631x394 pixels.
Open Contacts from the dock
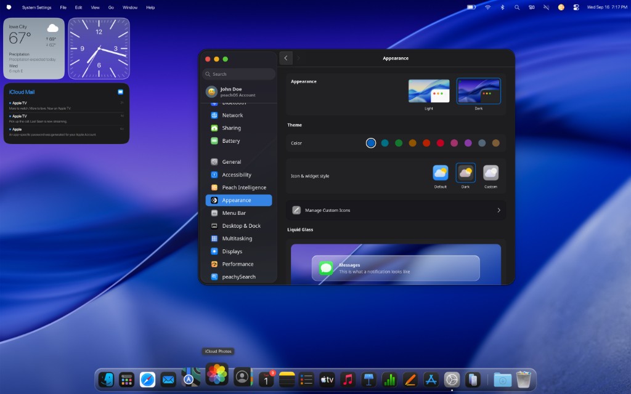click(243, 377)
